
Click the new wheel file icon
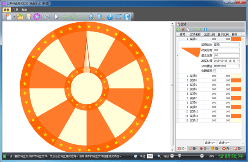pos(9,17)
